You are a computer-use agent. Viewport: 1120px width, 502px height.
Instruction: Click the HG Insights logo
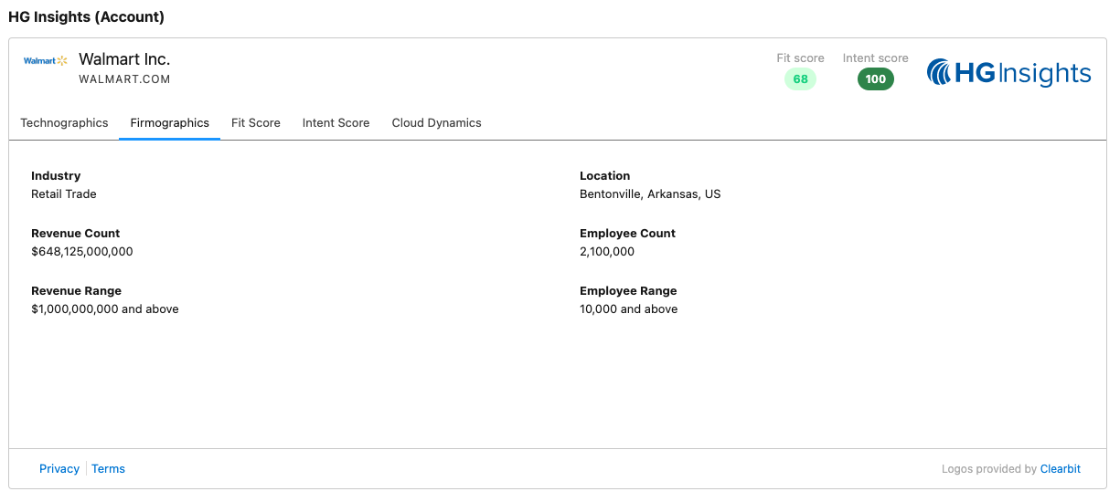point(1008,73)
